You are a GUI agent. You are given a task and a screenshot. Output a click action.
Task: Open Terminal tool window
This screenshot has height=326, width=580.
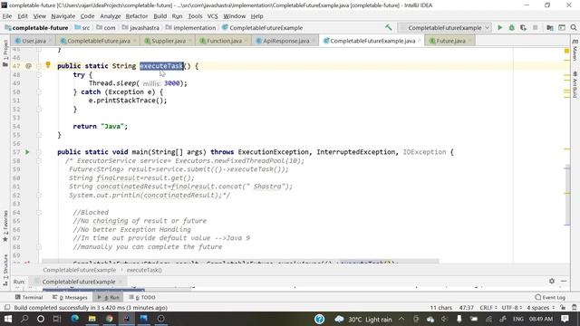point(29,297)
